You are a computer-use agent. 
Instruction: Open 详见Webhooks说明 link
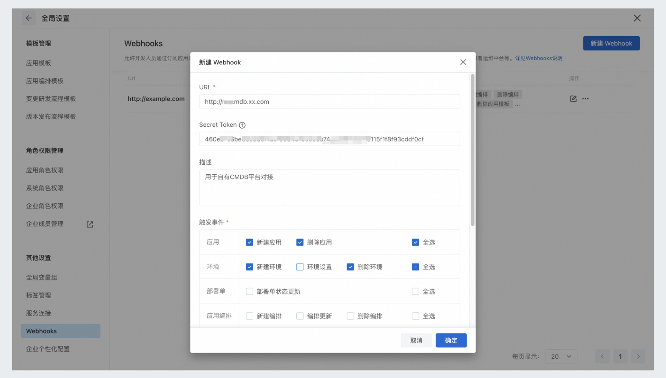point(538,58)
